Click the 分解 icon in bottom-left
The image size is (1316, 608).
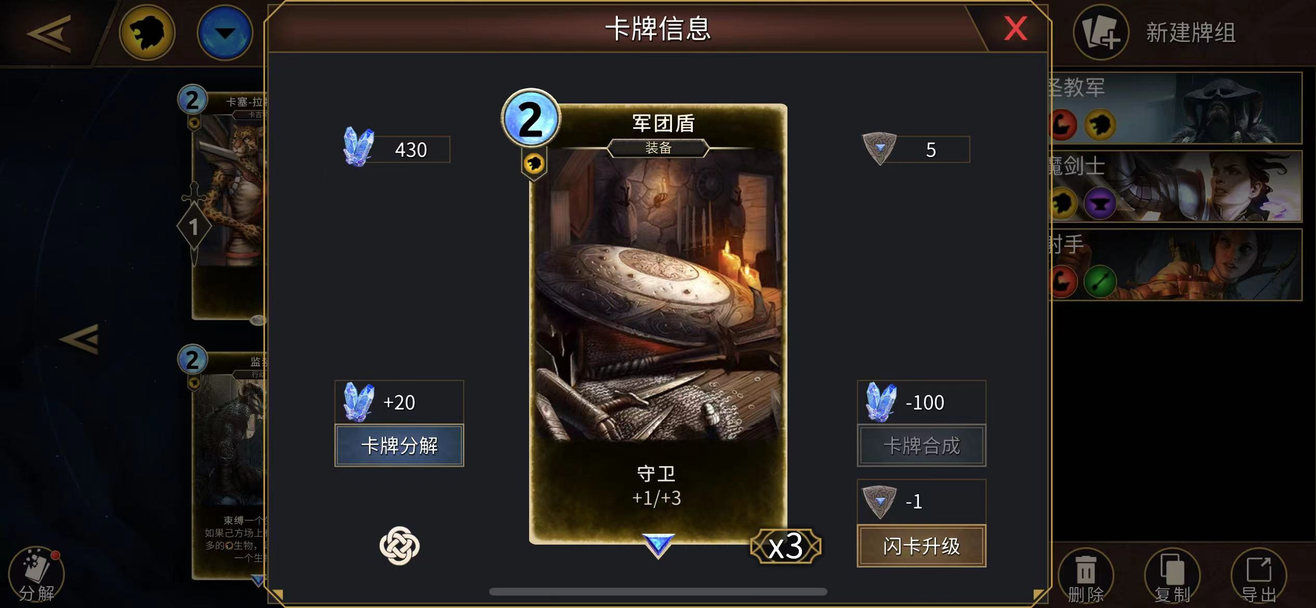tap(36, 576)
